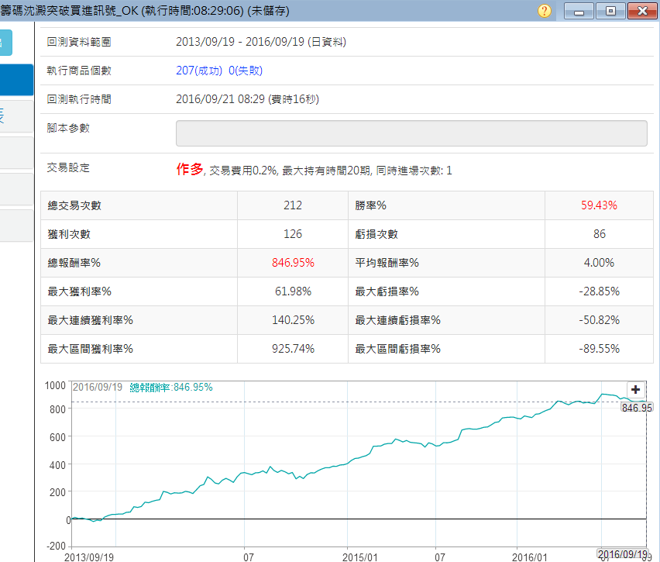Viewport: 660px width, 562px height.
Task: Select the 勝率% value 59.43%
Action: (599, 205)
